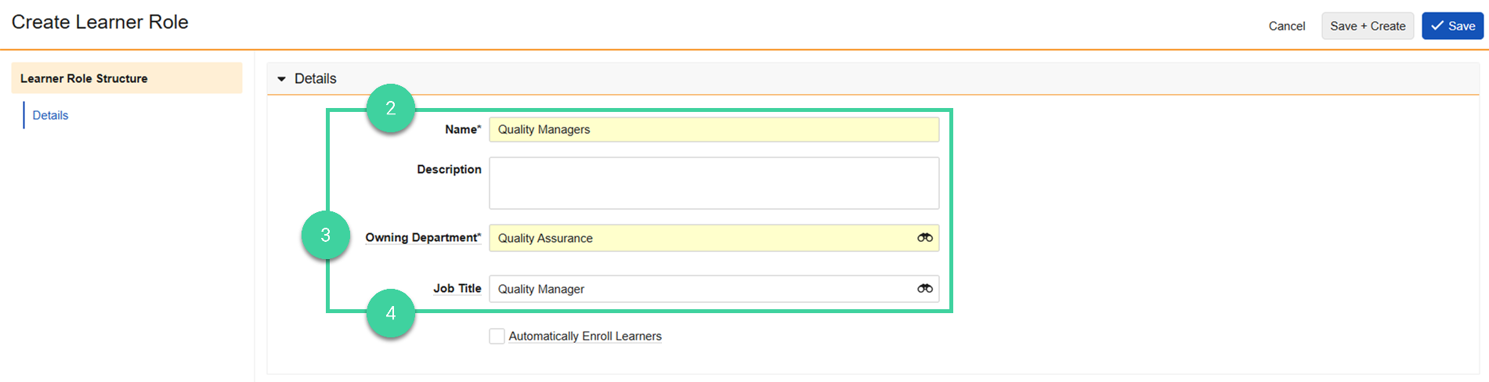This screenshot has width=1489, height=382.
Task: Click the Automatically Enroll Learners label
Action: point(584,337)
